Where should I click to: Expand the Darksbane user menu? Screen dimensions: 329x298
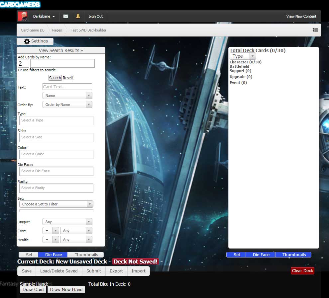coord(44,16)
